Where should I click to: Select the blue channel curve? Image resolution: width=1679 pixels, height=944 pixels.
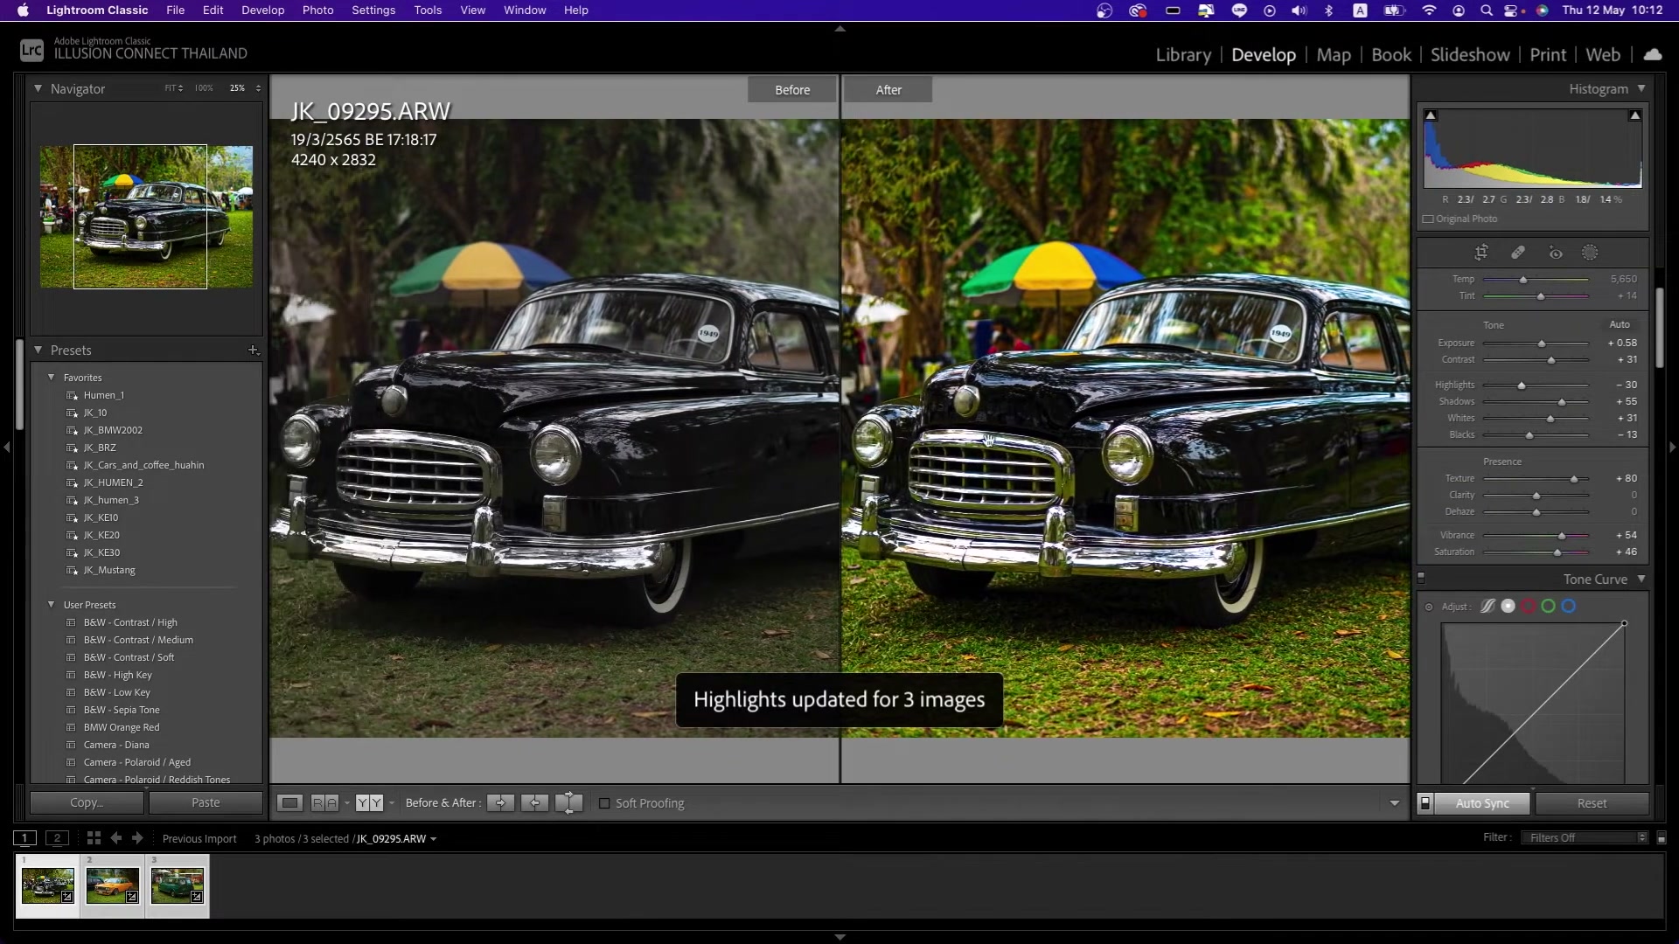[1569, 606]
